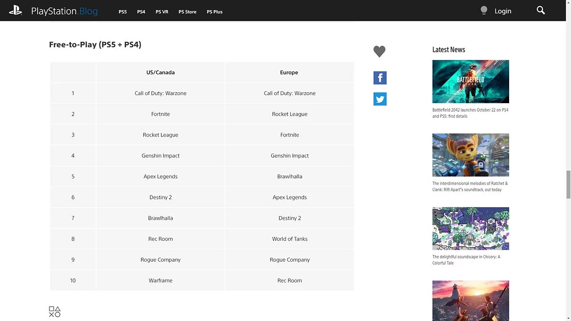Select Europe cell 'Brawlhalla'

(x=289, y=176)
